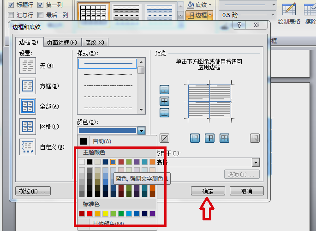Screen dimensions: 316x231
Task: Expand the table styles gallery arrow
Action: [x=180, y=15]
